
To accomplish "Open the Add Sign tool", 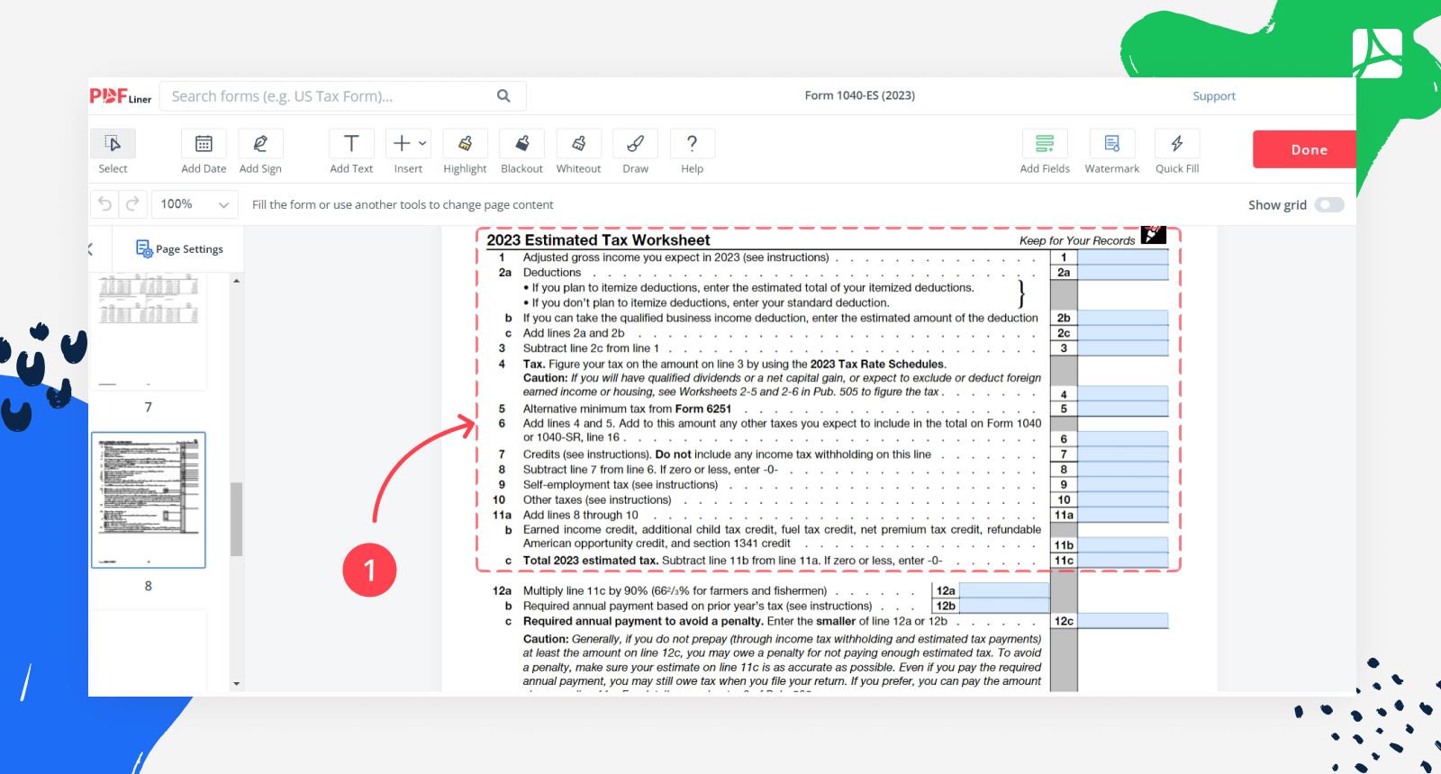I will coord(260,143).
